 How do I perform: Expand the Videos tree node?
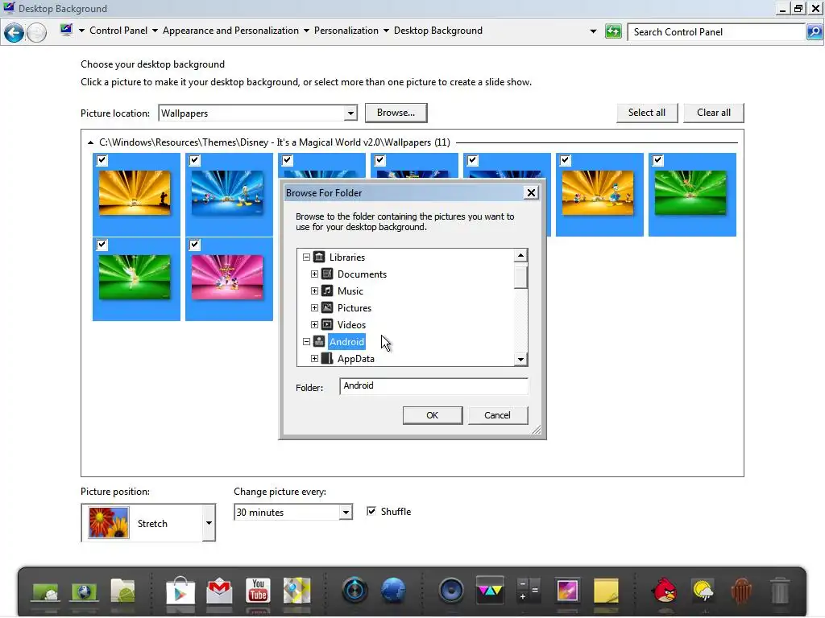pyautogui.click(x=315, y=325)
